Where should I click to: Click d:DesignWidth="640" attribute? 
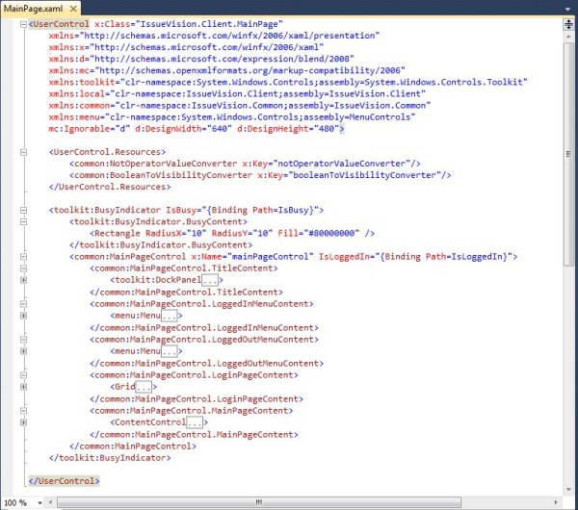point(184,129)
